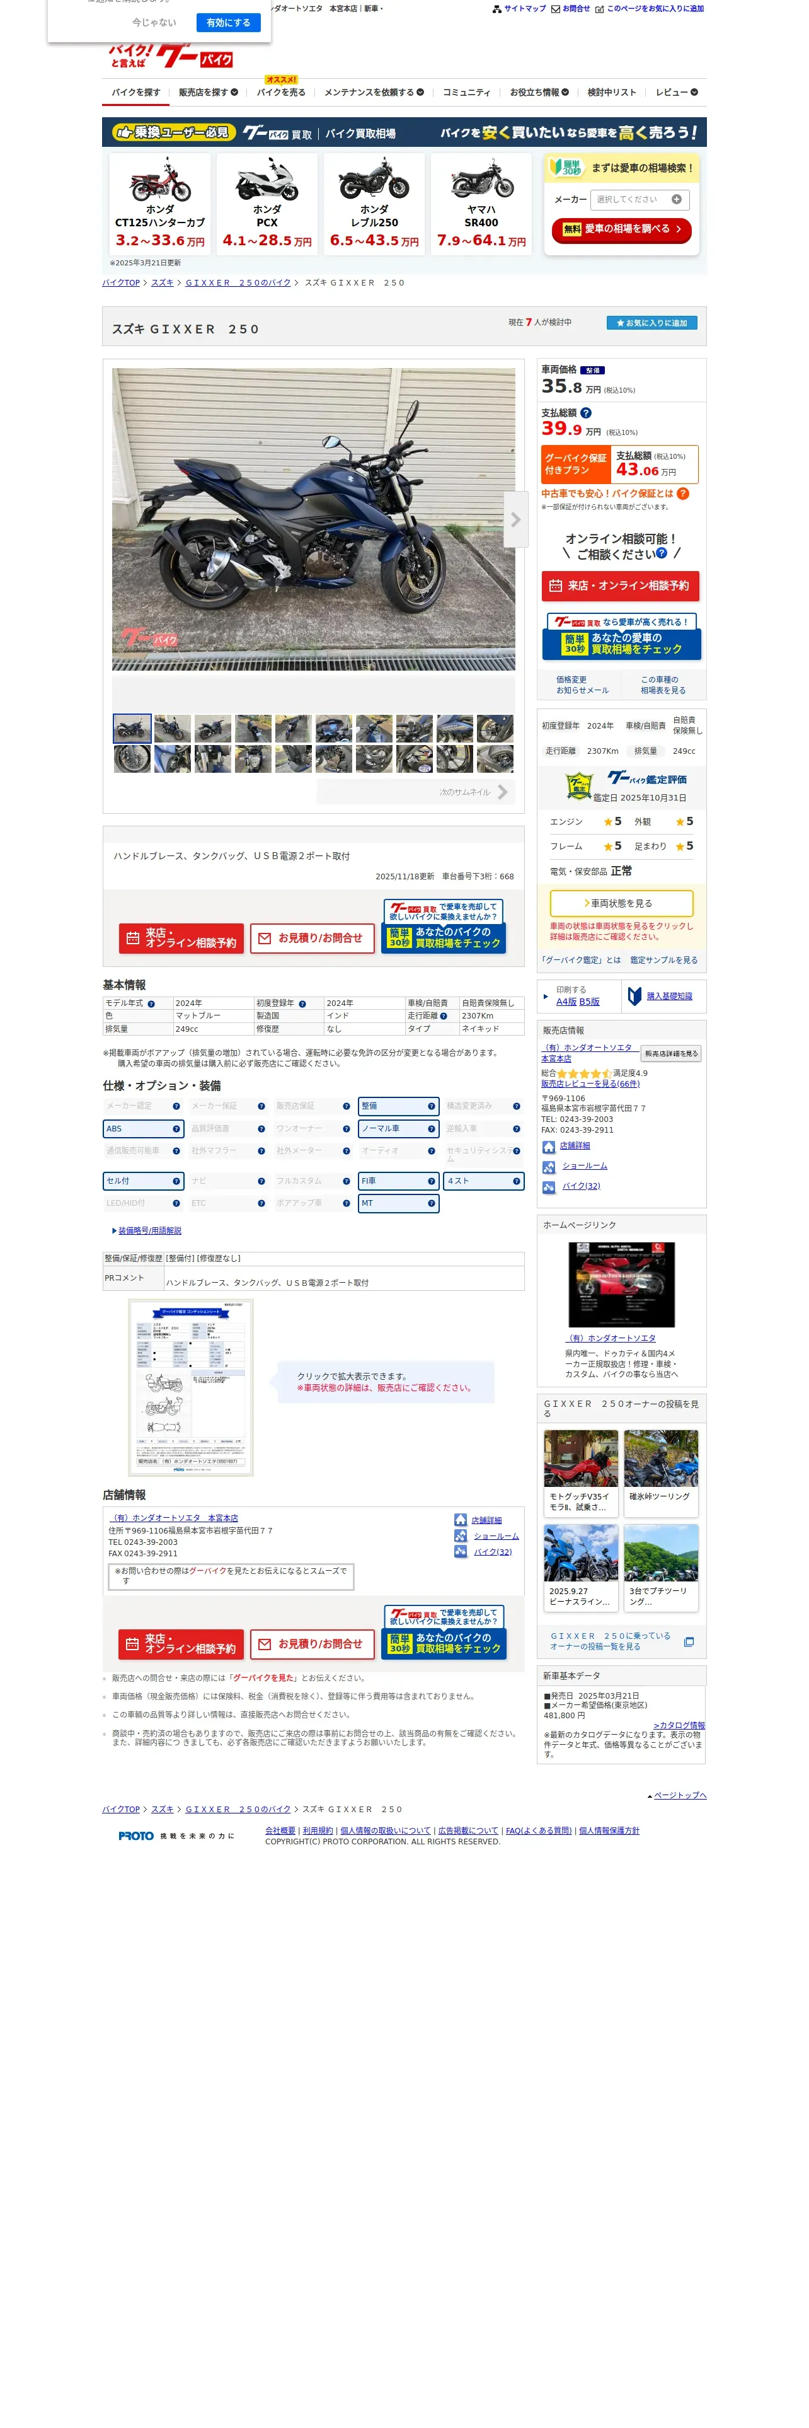Image resolution: width=809 pixels, height=2428 pixels.
Task: Expand メンテナンスを依頼する menu
Action: (x=374, y=93)
